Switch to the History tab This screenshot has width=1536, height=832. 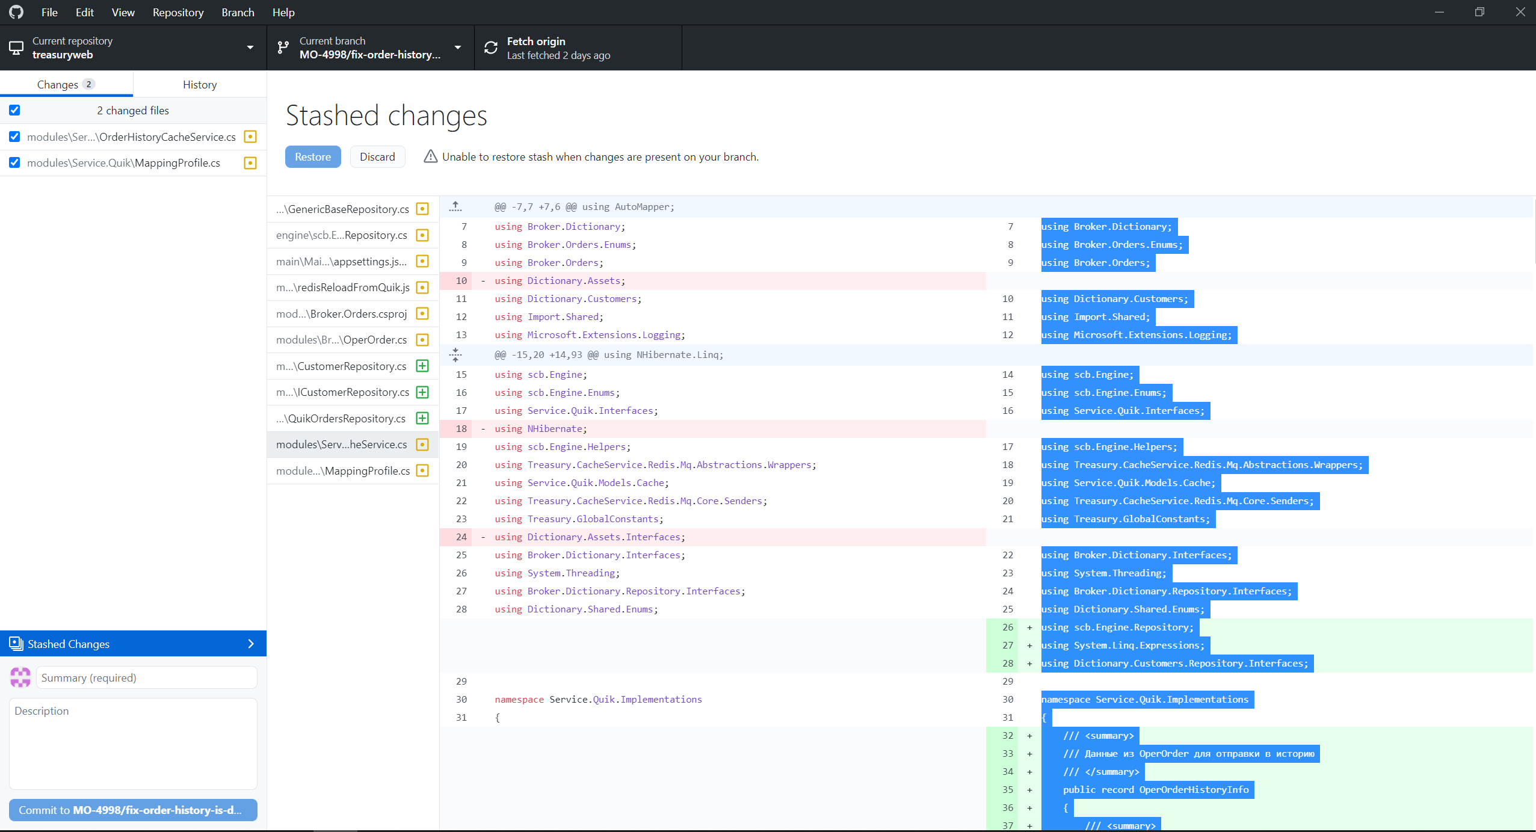point(200,84)
